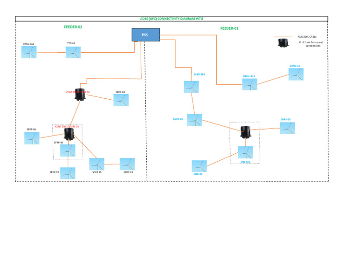Select the JOINT ENCLOSURE 02 red label
The image size is (358, 253).
click(x=77, y=92)
